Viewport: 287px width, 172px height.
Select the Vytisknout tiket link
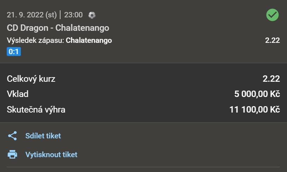click(x=51, y=155)
